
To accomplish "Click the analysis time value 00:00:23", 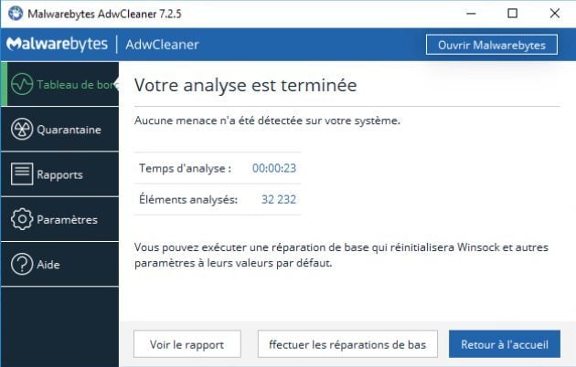I will point(274,168).
